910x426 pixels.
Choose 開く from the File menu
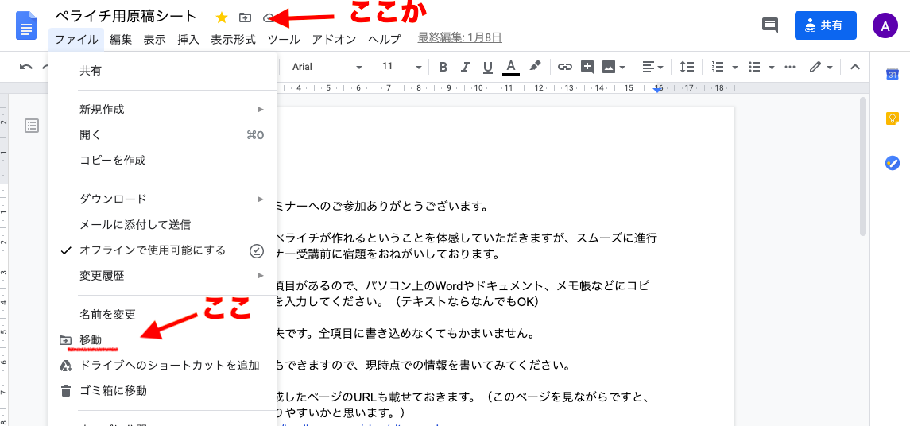pos(163,134)
